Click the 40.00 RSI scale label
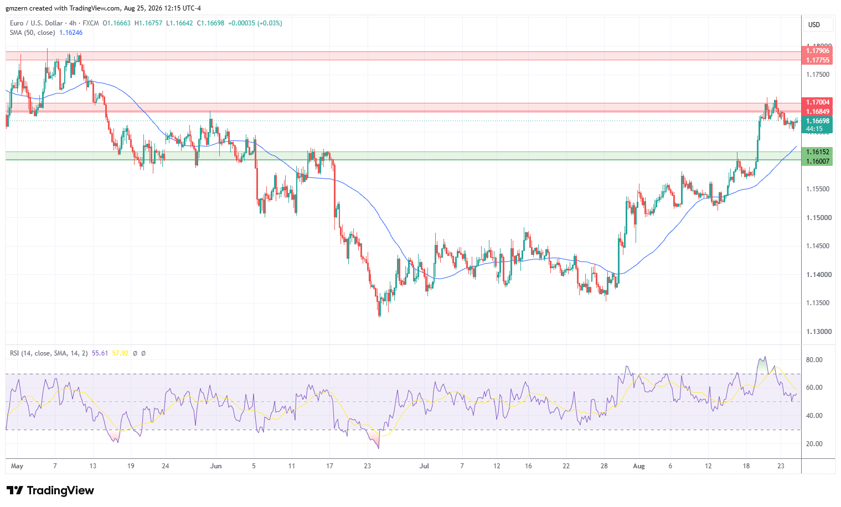The height and width of the screenshot is (507, 841). (814, 416)
